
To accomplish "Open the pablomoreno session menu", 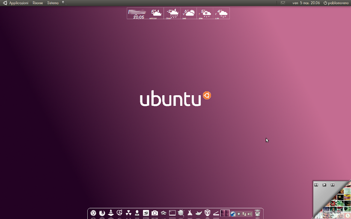I will 336,3.
